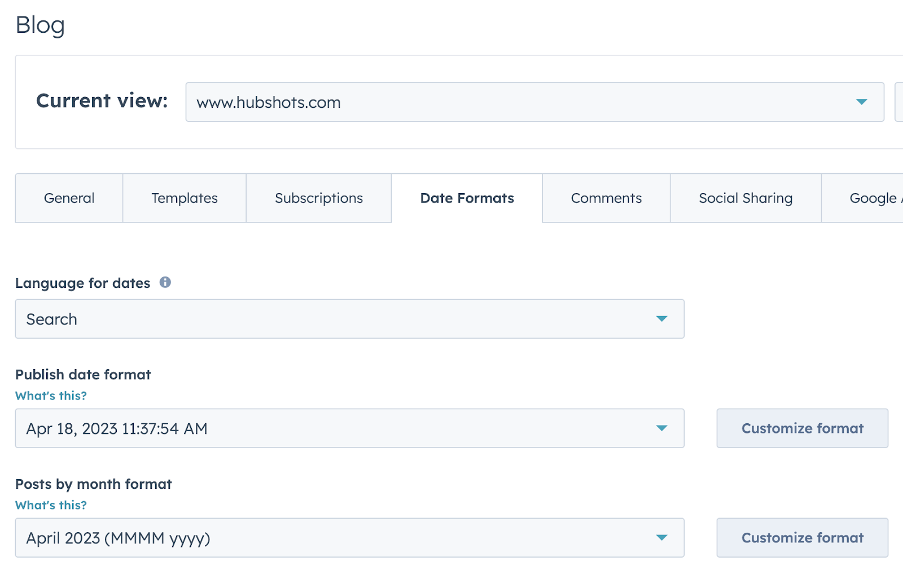This screenshot has width=903, height=570.
Task: Switch to the General tab
Action: pyautogui.click(x=69, y=198)
